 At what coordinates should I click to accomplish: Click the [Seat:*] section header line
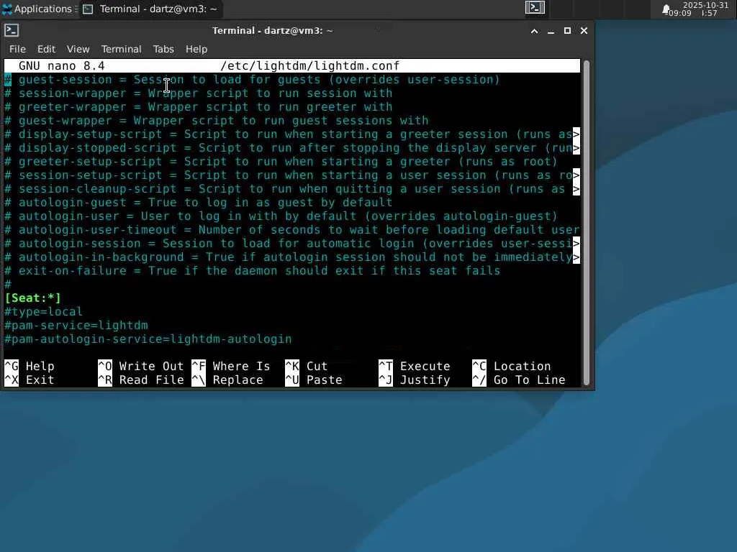(33, 298)
